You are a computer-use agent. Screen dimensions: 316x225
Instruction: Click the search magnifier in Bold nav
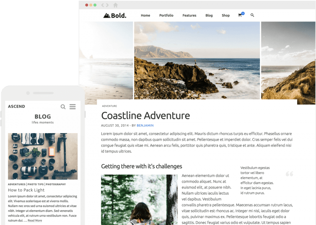[252, 15]
